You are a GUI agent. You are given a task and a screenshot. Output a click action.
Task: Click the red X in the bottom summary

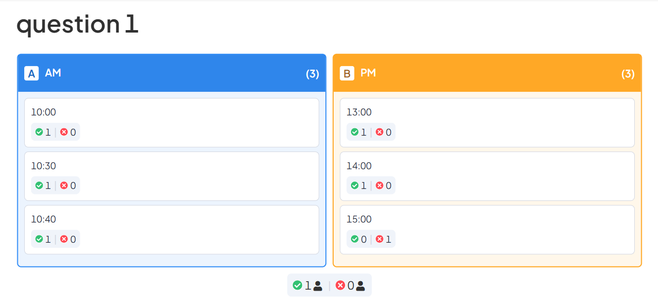pos(340,285)
